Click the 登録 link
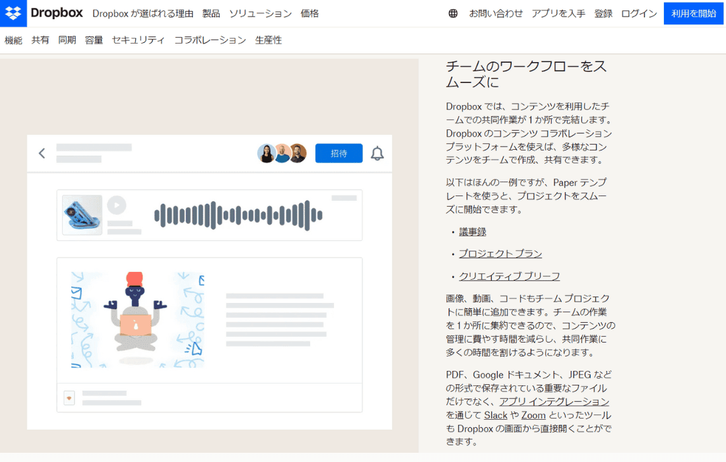The image size is (726, 462). tap(603, 13)
